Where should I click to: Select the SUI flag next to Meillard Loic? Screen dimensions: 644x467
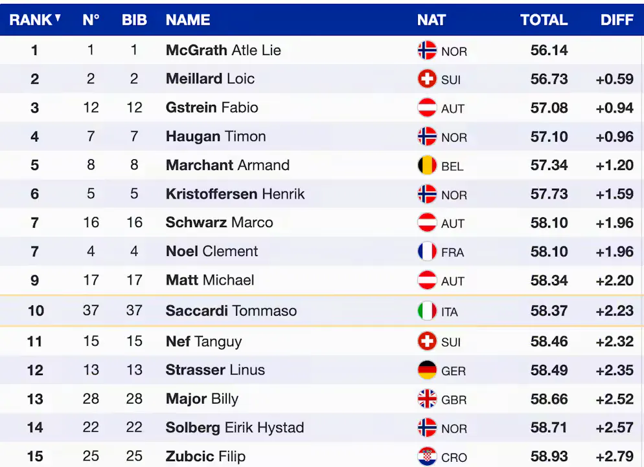pos(427,79)
